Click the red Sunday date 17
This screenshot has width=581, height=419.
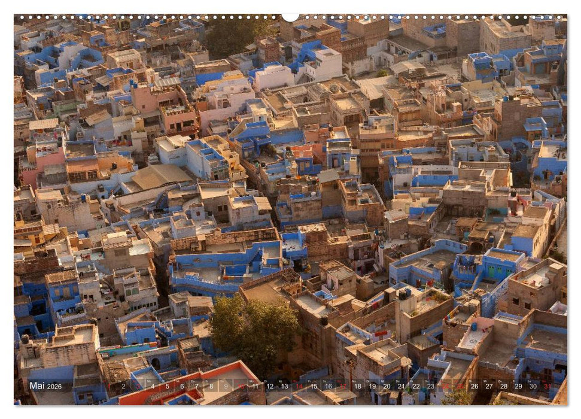(x=343, y=386)
